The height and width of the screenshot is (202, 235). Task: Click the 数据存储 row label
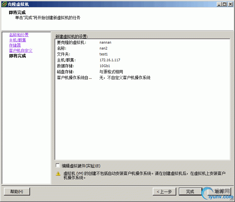tap(66, 66)
